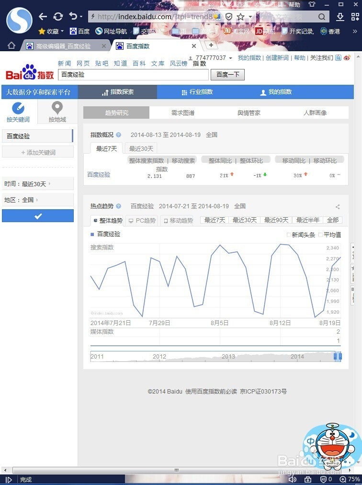This screenshot has width=362, height=485.
Task: Bookmark this page with the star icon
Action: 240,16
